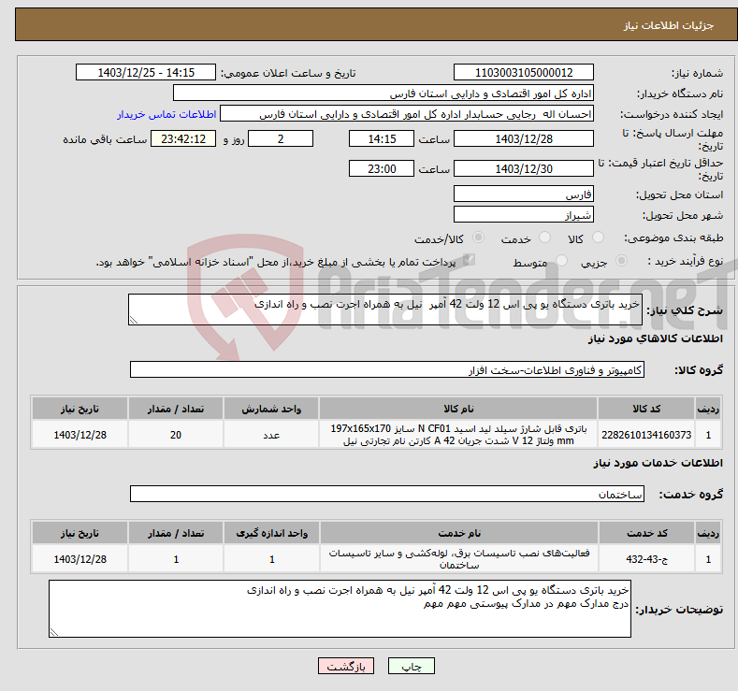Click the service code ج-43-432 cell
This screenshot has width=738, height=691.
(x=646, y=559)
